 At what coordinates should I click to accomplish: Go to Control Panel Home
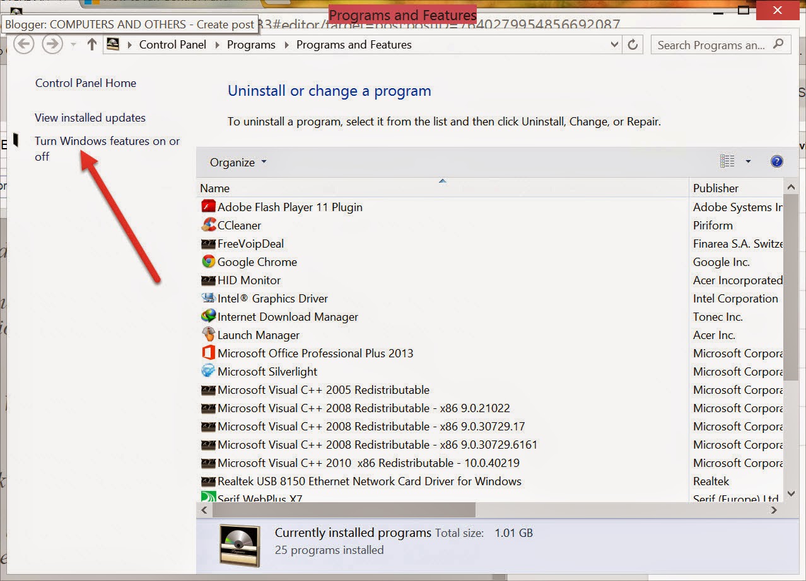click(86, 83)
